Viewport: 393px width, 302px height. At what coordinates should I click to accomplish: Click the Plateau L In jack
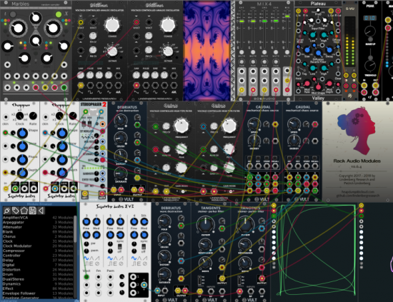[298, 11]
